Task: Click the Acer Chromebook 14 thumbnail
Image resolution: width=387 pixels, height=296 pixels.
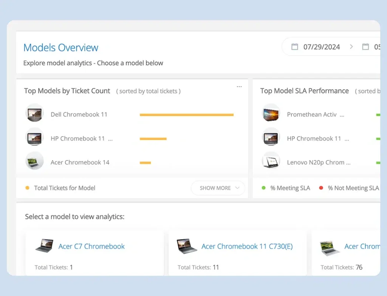Action: point(34,161)
